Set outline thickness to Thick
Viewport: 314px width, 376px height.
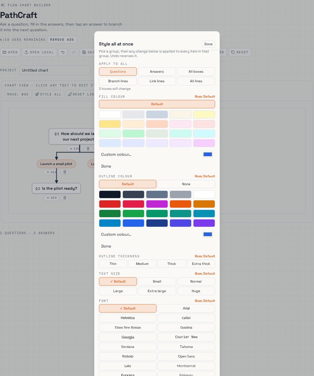point(172,264)
